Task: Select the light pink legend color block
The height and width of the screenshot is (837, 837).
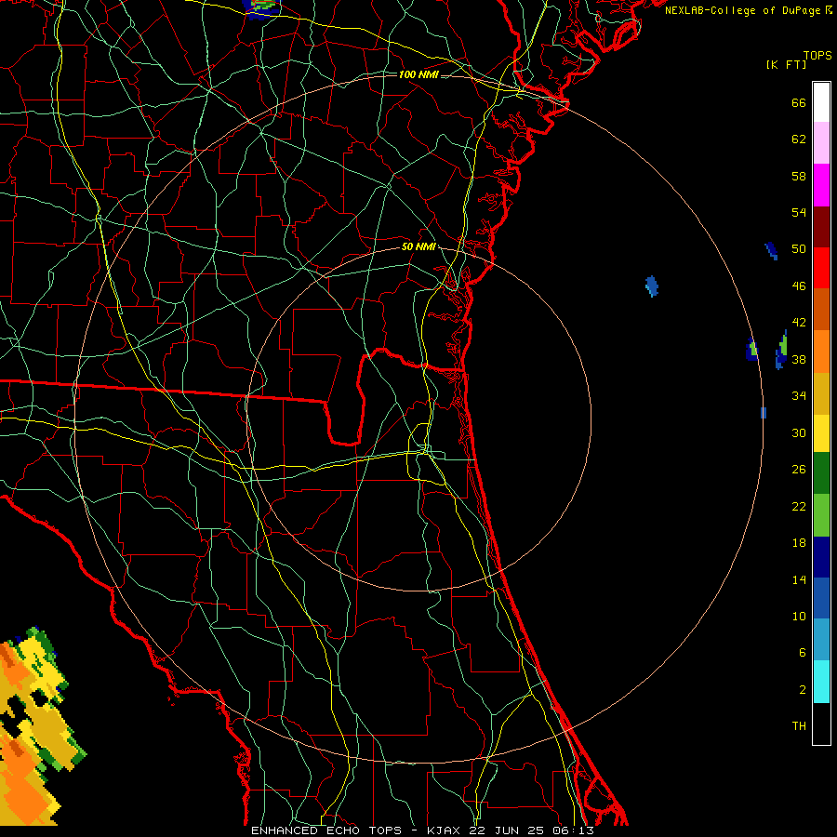Action: click(x=821, y=143)
